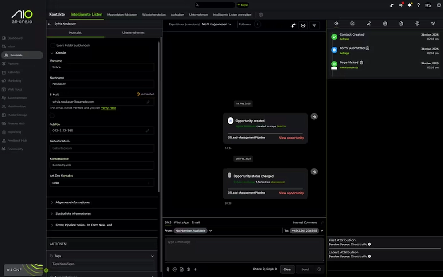Viewport: 443px width, 277px height.
Task: Open Intelligente Listen verwalten tab
Action: tap(232, 15)
